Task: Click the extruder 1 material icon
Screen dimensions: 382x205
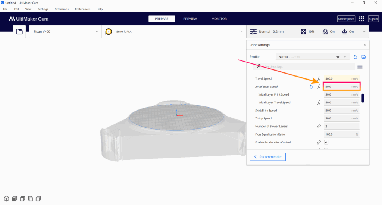Action: click(109, 32)
